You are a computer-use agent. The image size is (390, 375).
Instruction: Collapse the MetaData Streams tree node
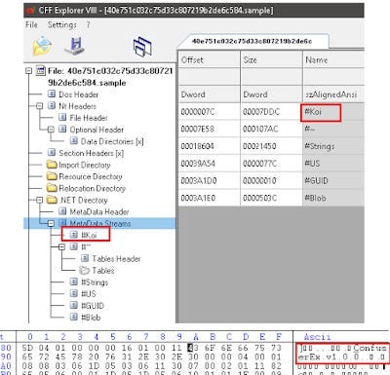point(51,223)
